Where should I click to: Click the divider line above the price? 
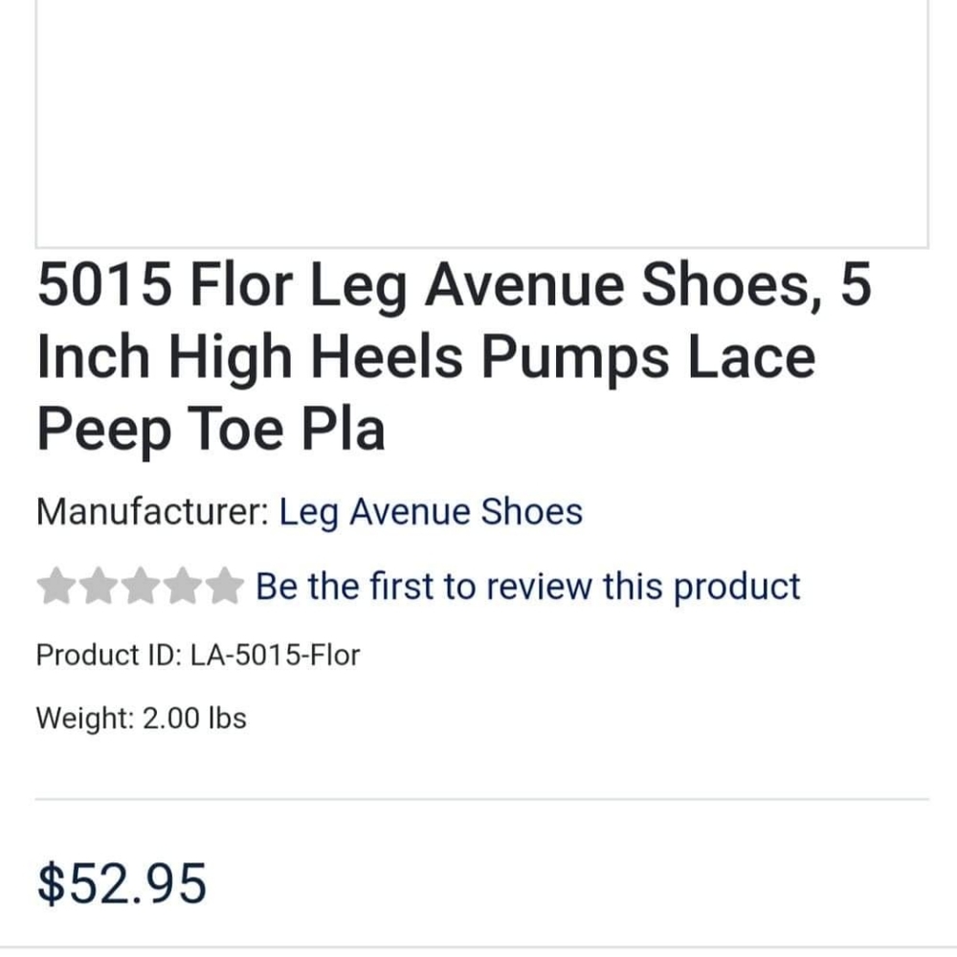point(481,799)
